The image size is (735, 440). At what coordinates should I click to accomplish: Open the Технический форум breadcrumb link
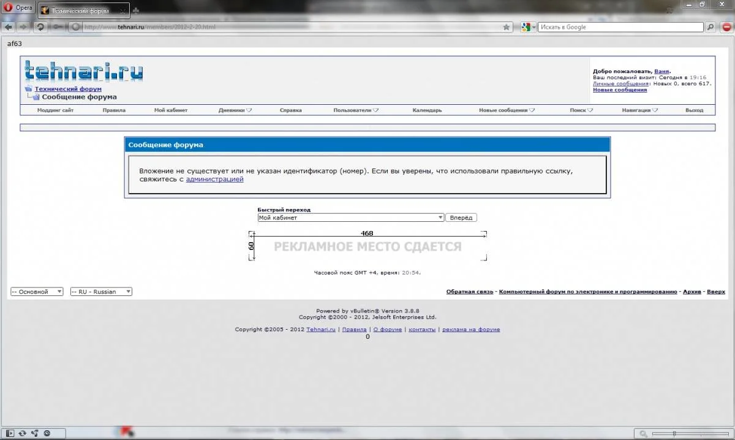(68, 89)
